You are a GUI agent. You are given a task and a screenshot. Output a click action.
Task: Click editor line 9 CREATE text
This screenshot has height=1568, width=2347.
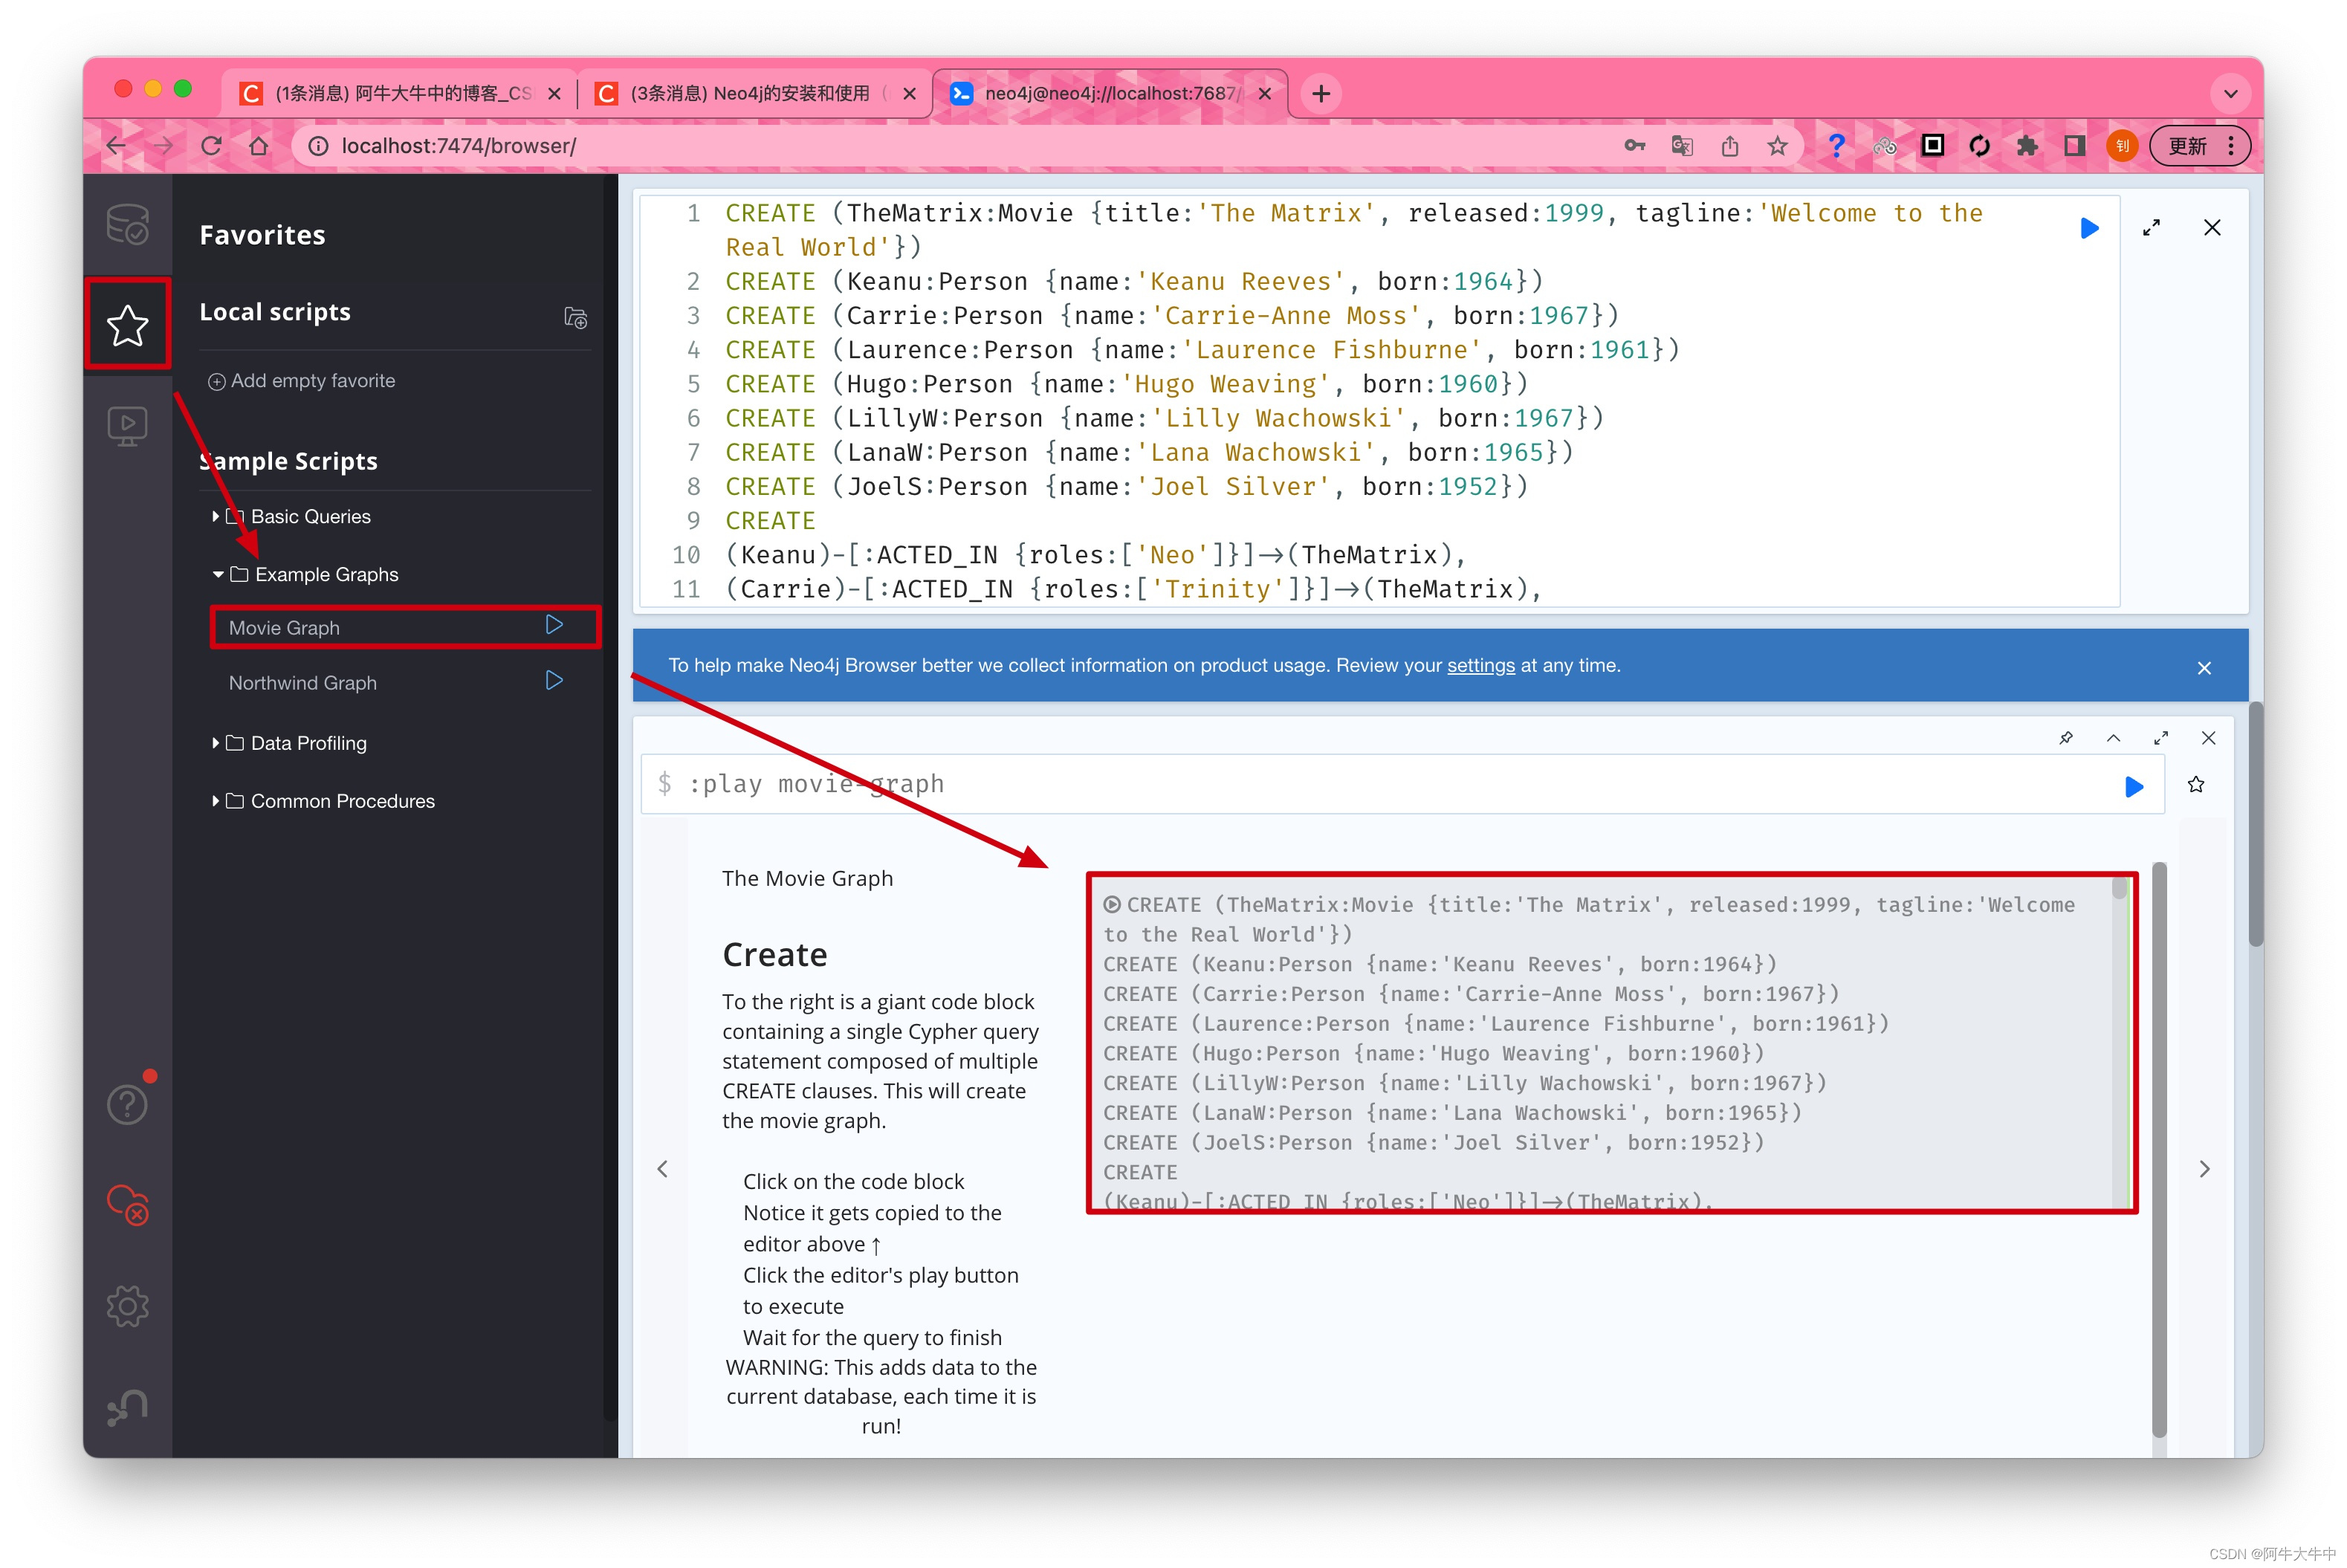770,521
